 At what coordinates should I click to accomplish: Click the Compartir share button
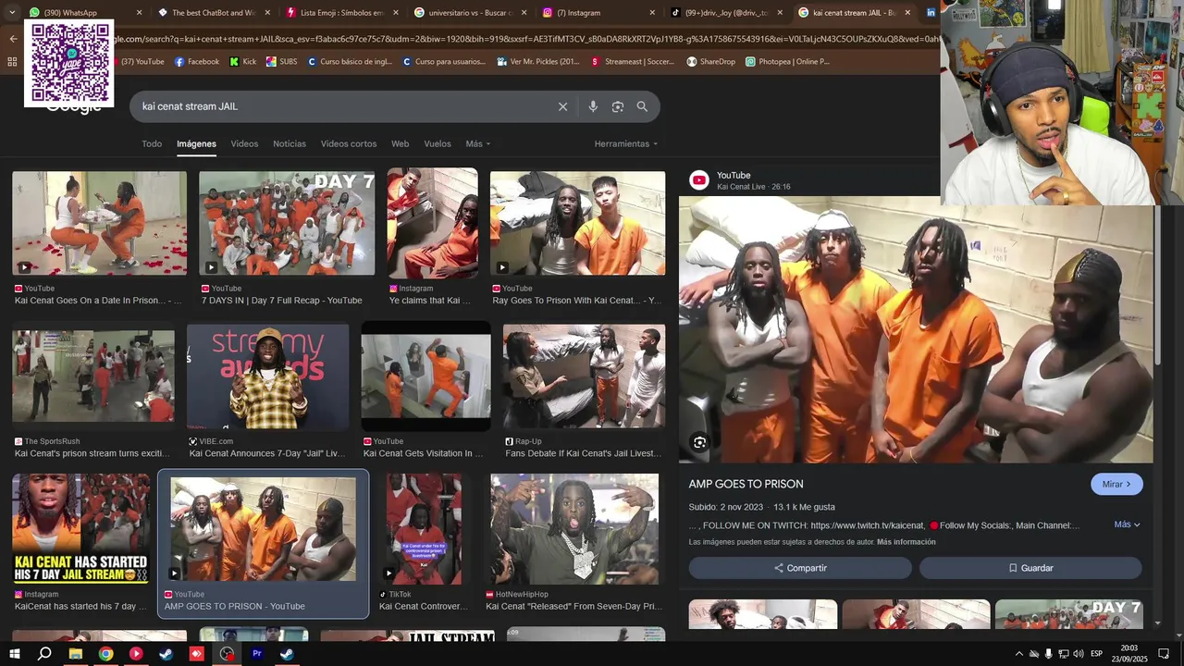click(800, 568)
